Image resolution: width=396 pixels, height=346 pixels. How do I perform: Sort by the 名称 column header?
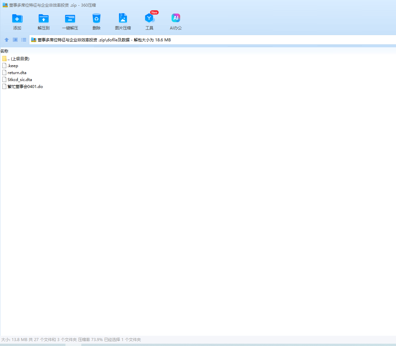pyautogui.click(x=5, y=51)
